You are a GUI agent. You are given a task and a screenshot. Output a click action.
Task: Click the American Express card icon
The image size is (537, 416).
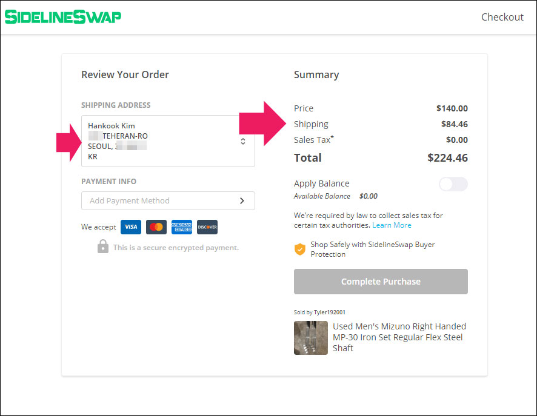click(x=182, y=227)
